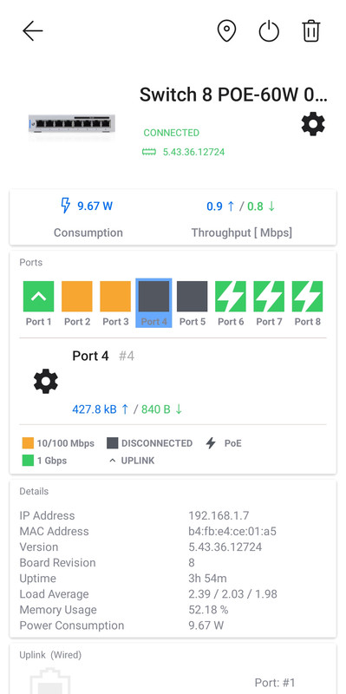
Task: Tap the switch device thumbnail image
Action: (72, 124)
